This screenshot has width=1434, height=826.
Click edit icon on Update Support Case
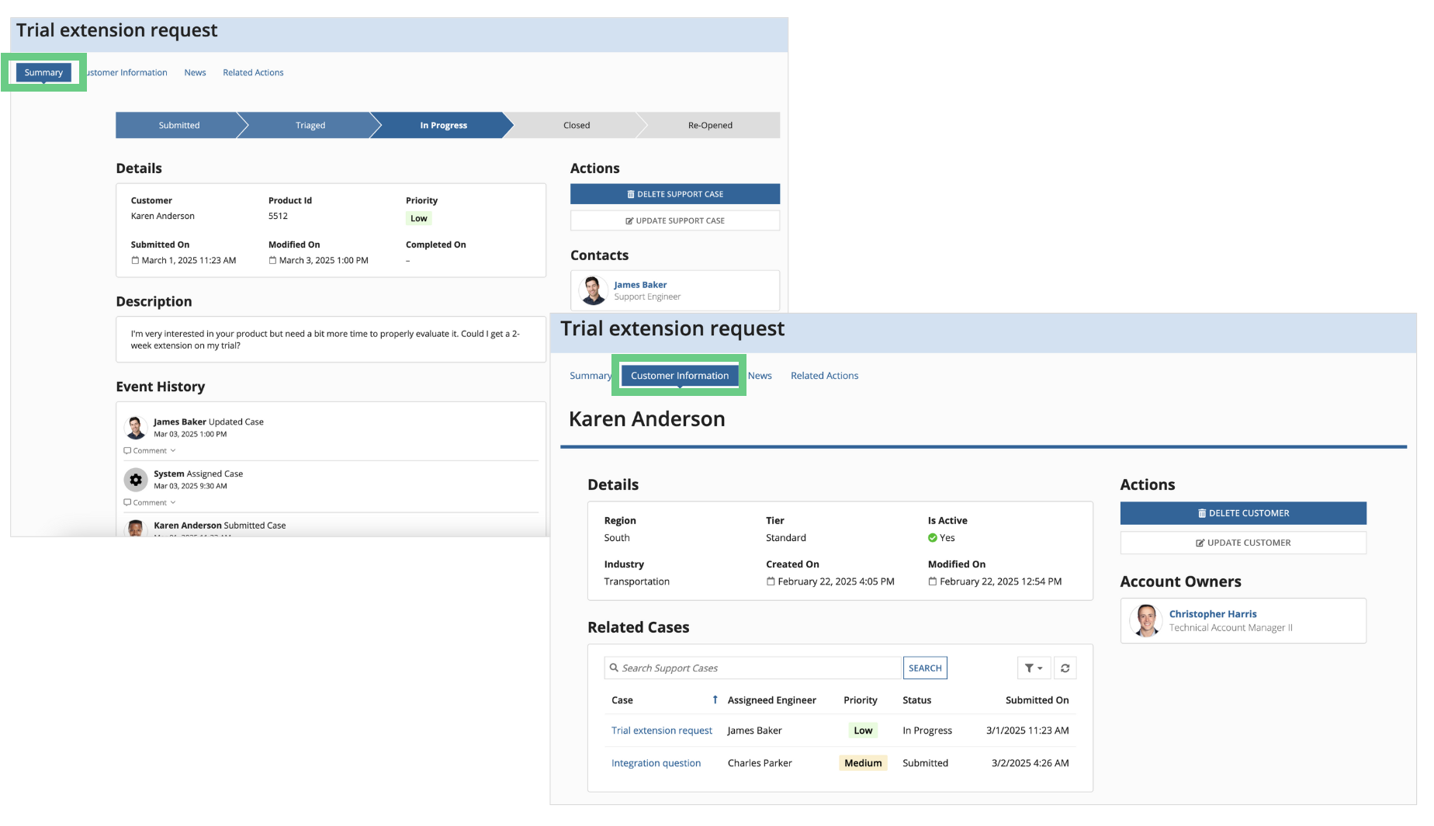coord(629,220)
